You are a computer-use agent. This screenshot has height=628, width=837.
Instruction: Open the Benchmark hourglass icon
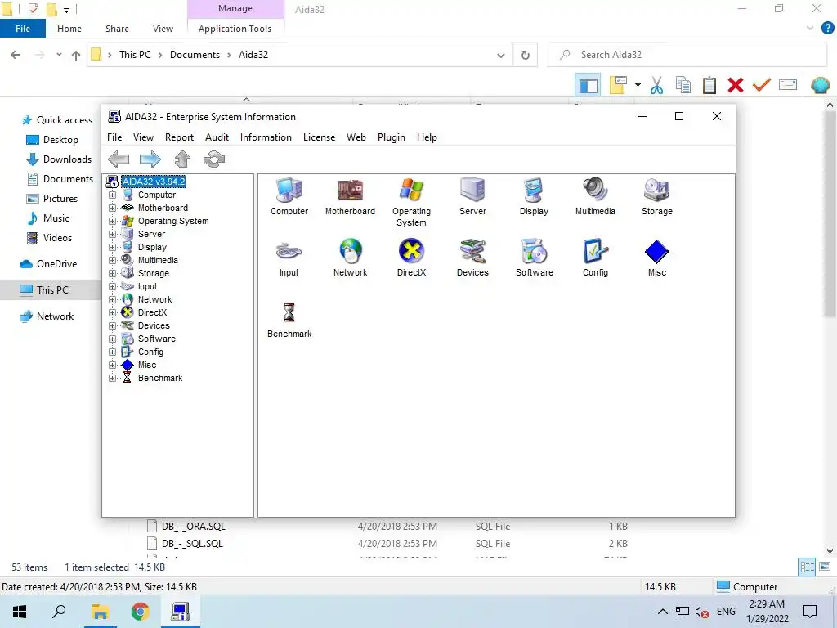(289, 319)
